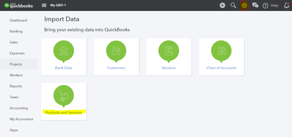The height and width of the screenshot is (137, 292).
Task: Open the Bank Data import link
Action: tap(63, 68)
